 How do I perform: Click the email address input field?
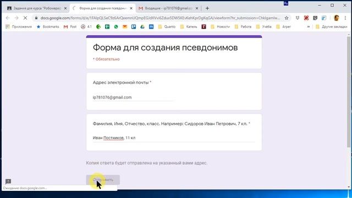pos(133,97)
